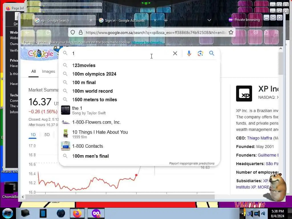The height and width of the screenshot is (219, 292).
Task: Click the blue magnifier search button
Action: [x=212, y=53]
